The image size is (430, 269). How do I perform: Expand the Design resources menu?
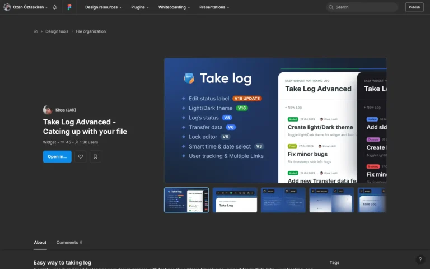[x=103, y=7]
